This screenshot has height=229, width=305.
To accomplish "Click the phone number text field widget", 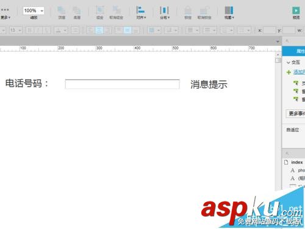I will click(x=122, y=84).
